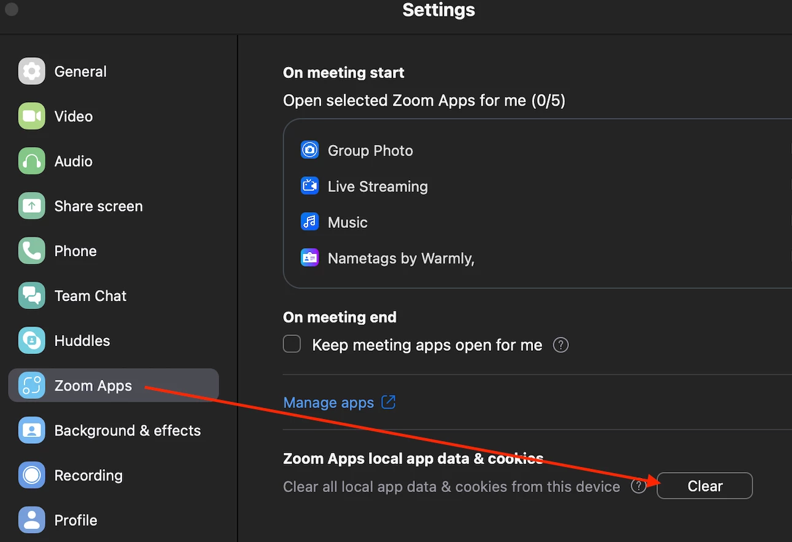Viewport: 792px width, 542px height.
Task: Click the Phone label in sidebar
Action: 76,251
